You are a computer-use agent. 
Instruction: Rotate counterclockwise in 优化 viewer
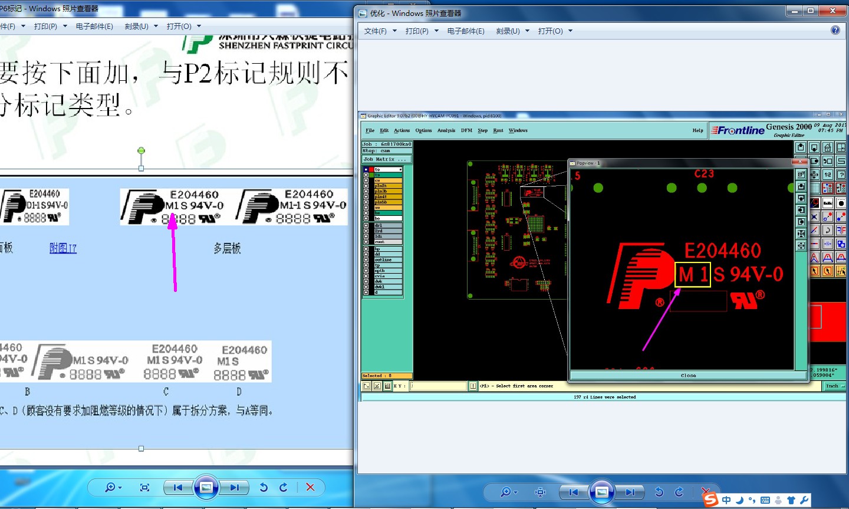(659, 492)
